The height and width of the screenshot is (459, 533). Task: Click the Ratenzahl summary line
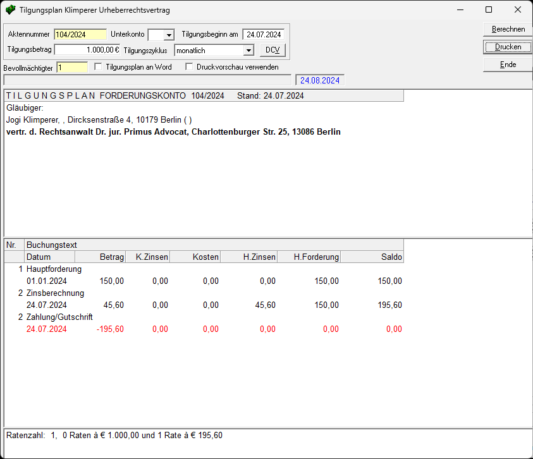point(114,435)
